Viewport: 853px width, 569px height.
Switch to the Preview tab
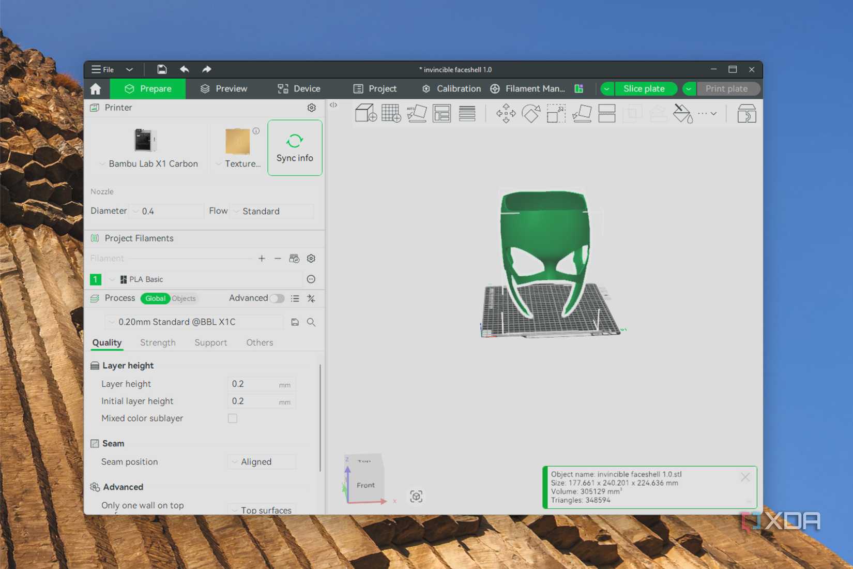tap(224, 89)
